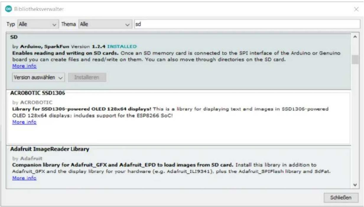This screenshot has width=364, height=207.
Task: Click "by ACROBOTIC" author text
Action: coord(32,102)
